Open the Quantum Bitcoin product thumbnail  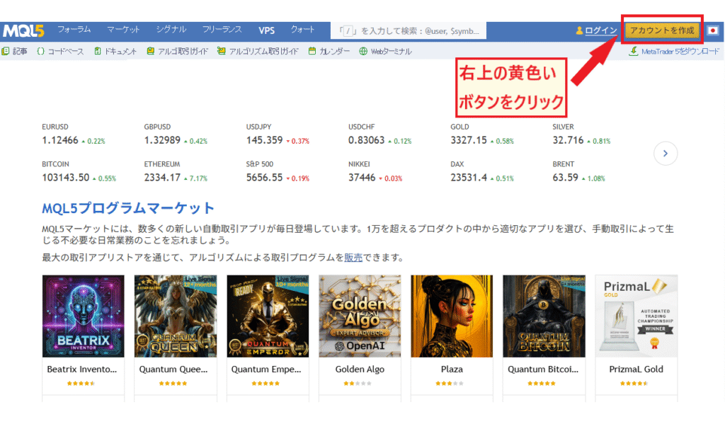pos(544,316)
